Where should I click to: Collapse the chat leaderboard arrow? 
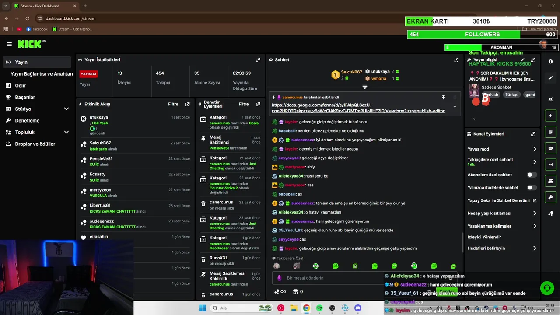click(364, 87)
